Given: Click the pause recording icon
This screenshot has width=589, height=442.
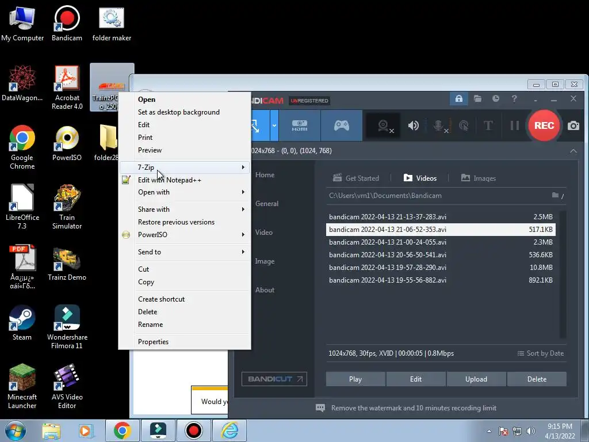Looking at the screenshot, I should [515, 125].
